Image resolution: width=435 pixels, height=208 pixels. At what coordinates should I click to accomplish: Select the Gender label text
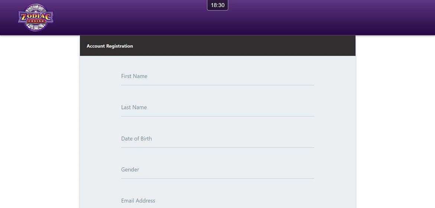130,170
